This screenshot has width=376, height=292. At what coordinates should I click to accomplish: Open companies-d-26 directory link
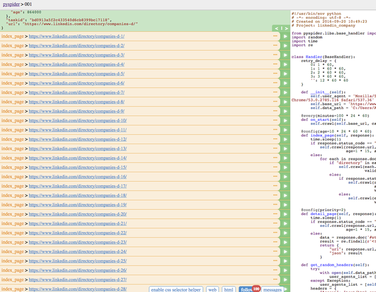coord(78,270)
